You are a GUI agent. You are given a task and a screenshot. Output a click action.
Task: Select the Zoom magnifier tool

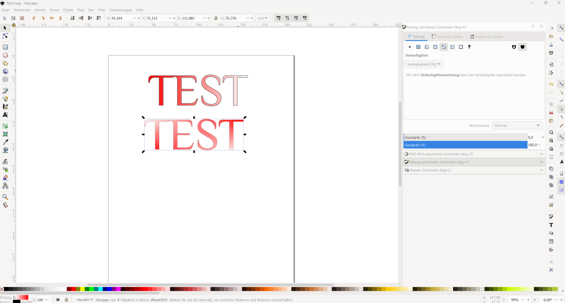click(x=5, y=197)
